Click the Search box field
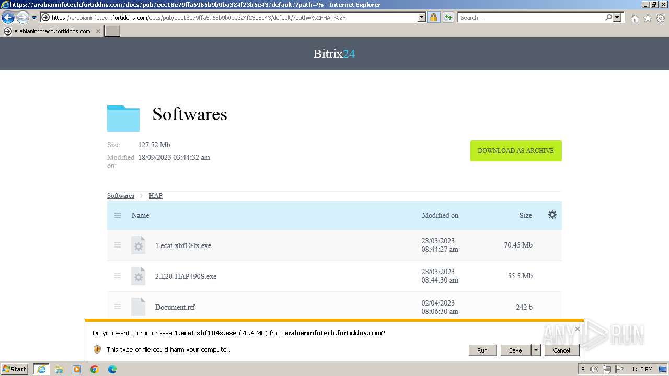The width and height of the screenshot is (669, 376). point(530,18)
